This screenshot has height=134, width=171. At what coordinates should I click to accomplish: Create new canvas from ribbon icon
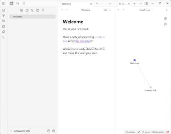tap(3, 21)
